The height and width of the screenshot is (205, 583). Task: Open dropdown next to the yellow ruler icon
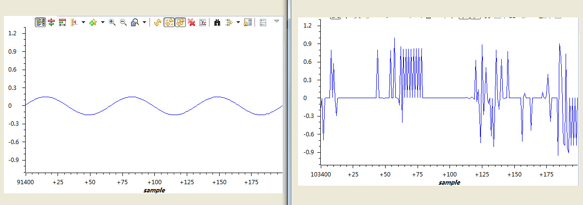tap(83, 22)
